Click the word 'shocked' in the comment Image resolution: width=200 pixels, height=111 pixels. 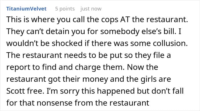tap(67, 43)
